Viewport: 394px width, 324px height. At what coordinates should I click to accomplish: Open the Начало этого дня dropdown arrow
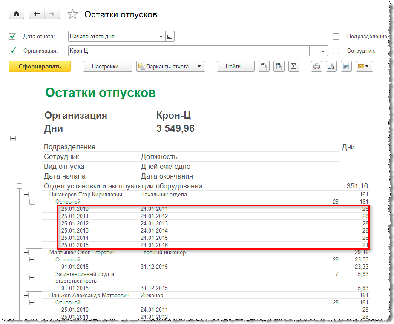click(x=161, y=37)
